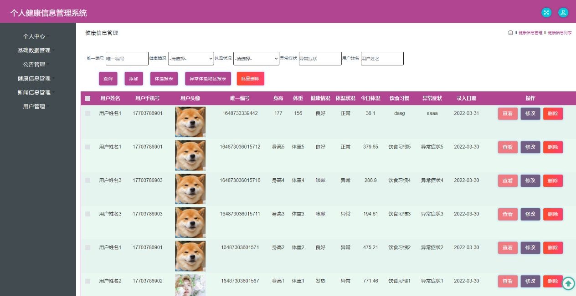Viewport: 576px width, 296px height.
Task: View record 164873036015711 with 查看
Action: click(x=508, y=214)
